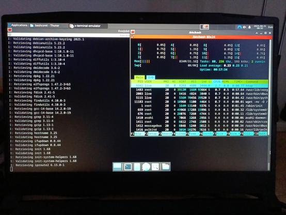
Task: Select the highlighted htop process row 9342
Action: pos(199,86)
